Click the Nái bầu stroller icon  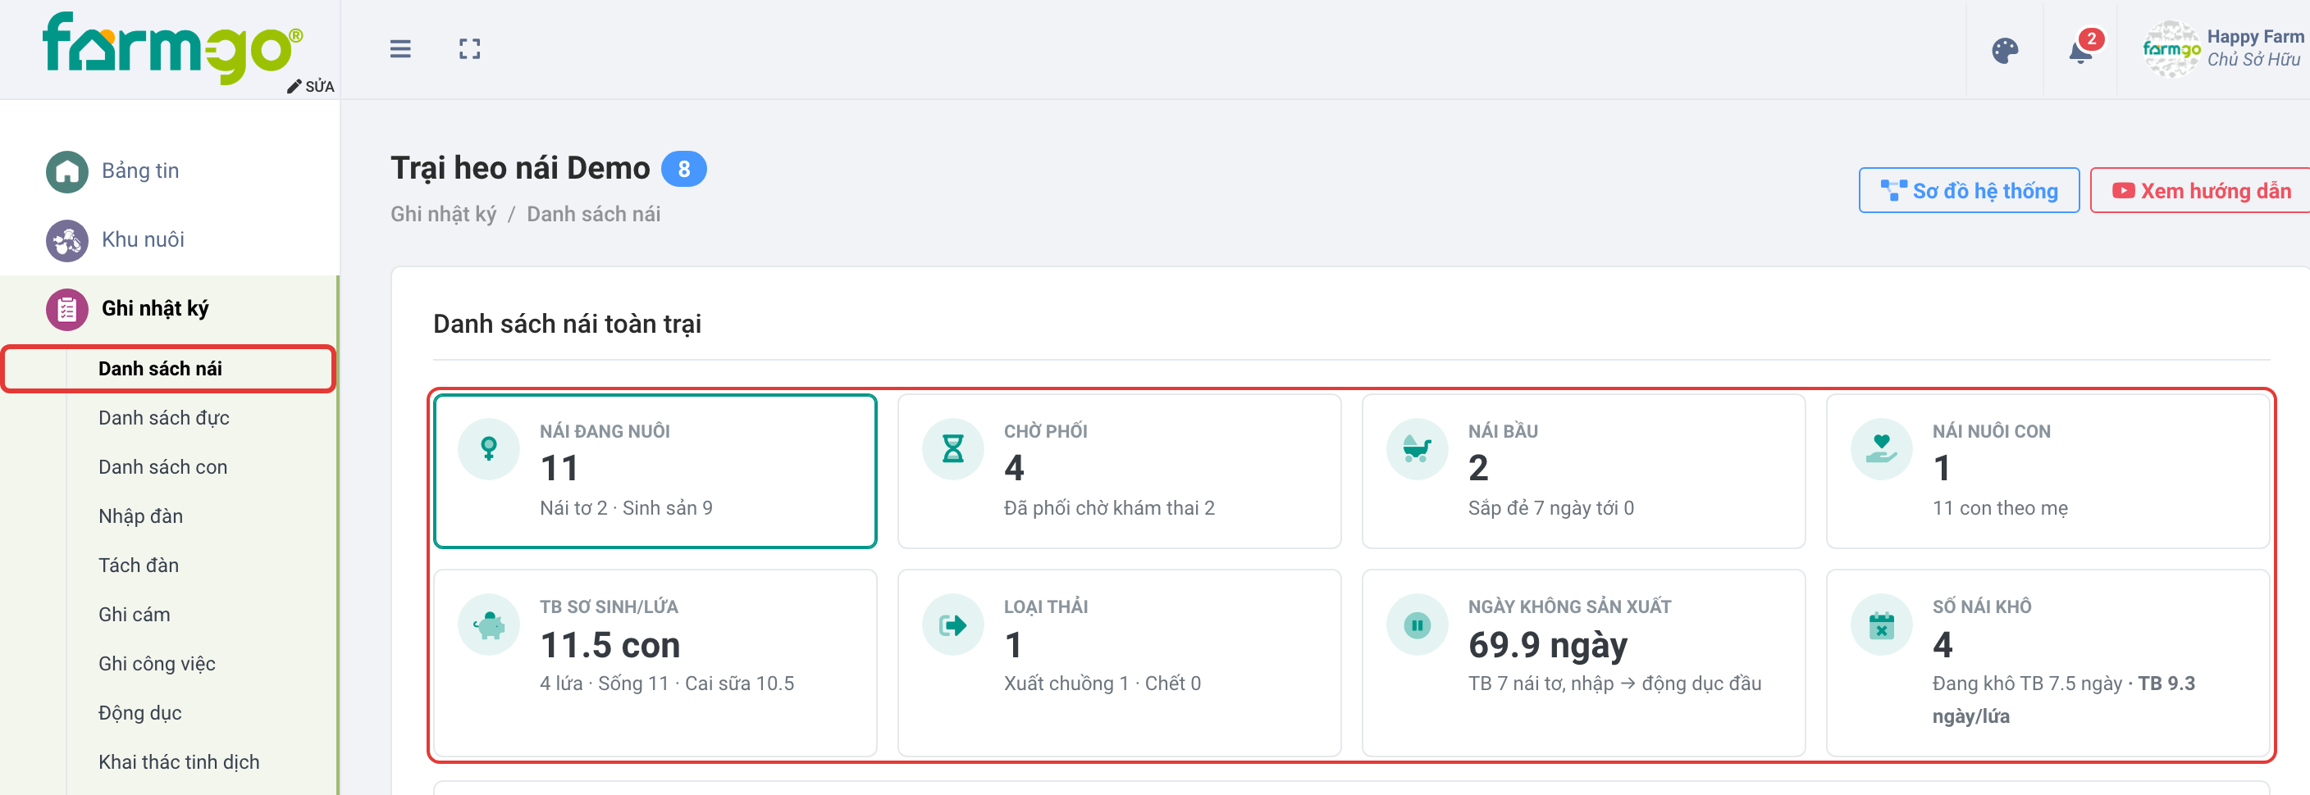point(1417,448)
